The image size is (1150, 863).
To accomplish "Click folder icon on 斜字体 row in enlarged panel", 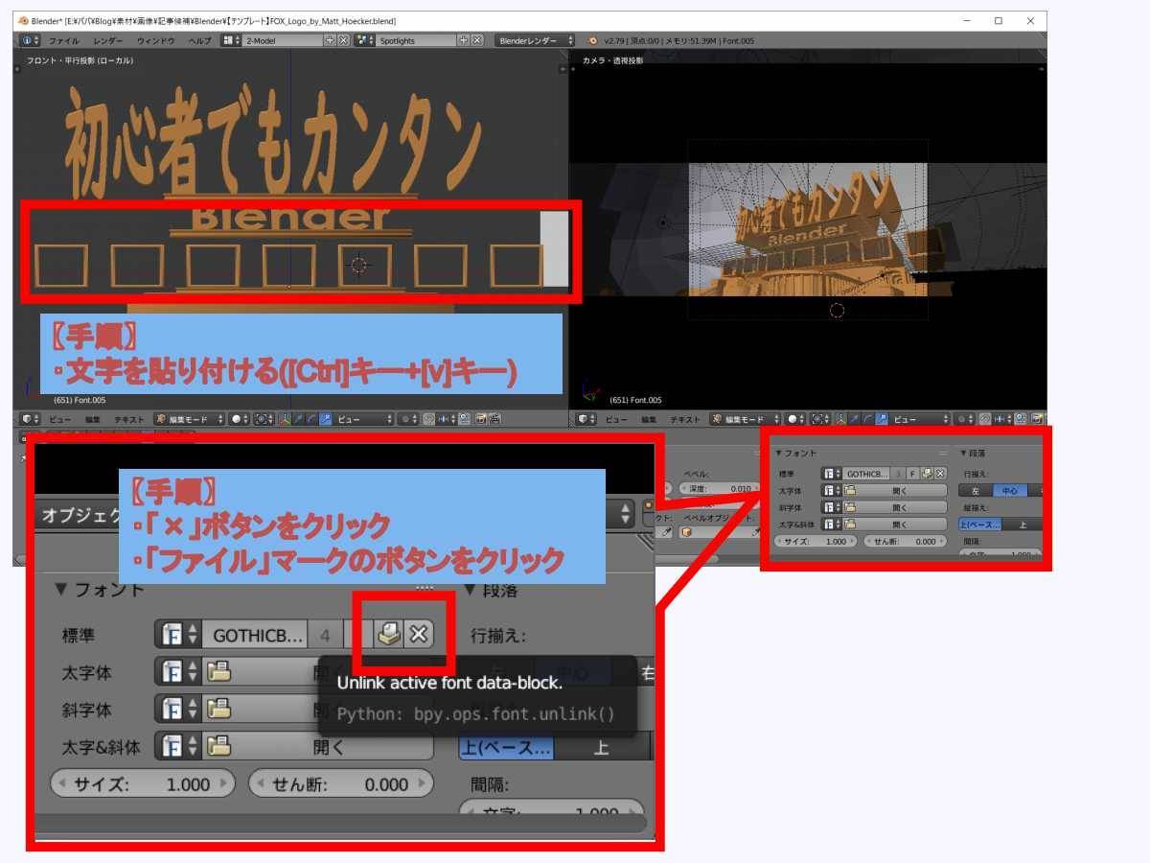I will (219, 710).
